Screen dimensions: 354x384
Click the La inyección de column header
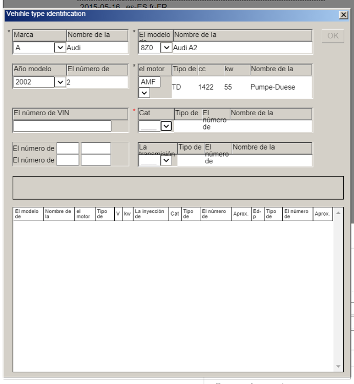[x=150, y=214]
